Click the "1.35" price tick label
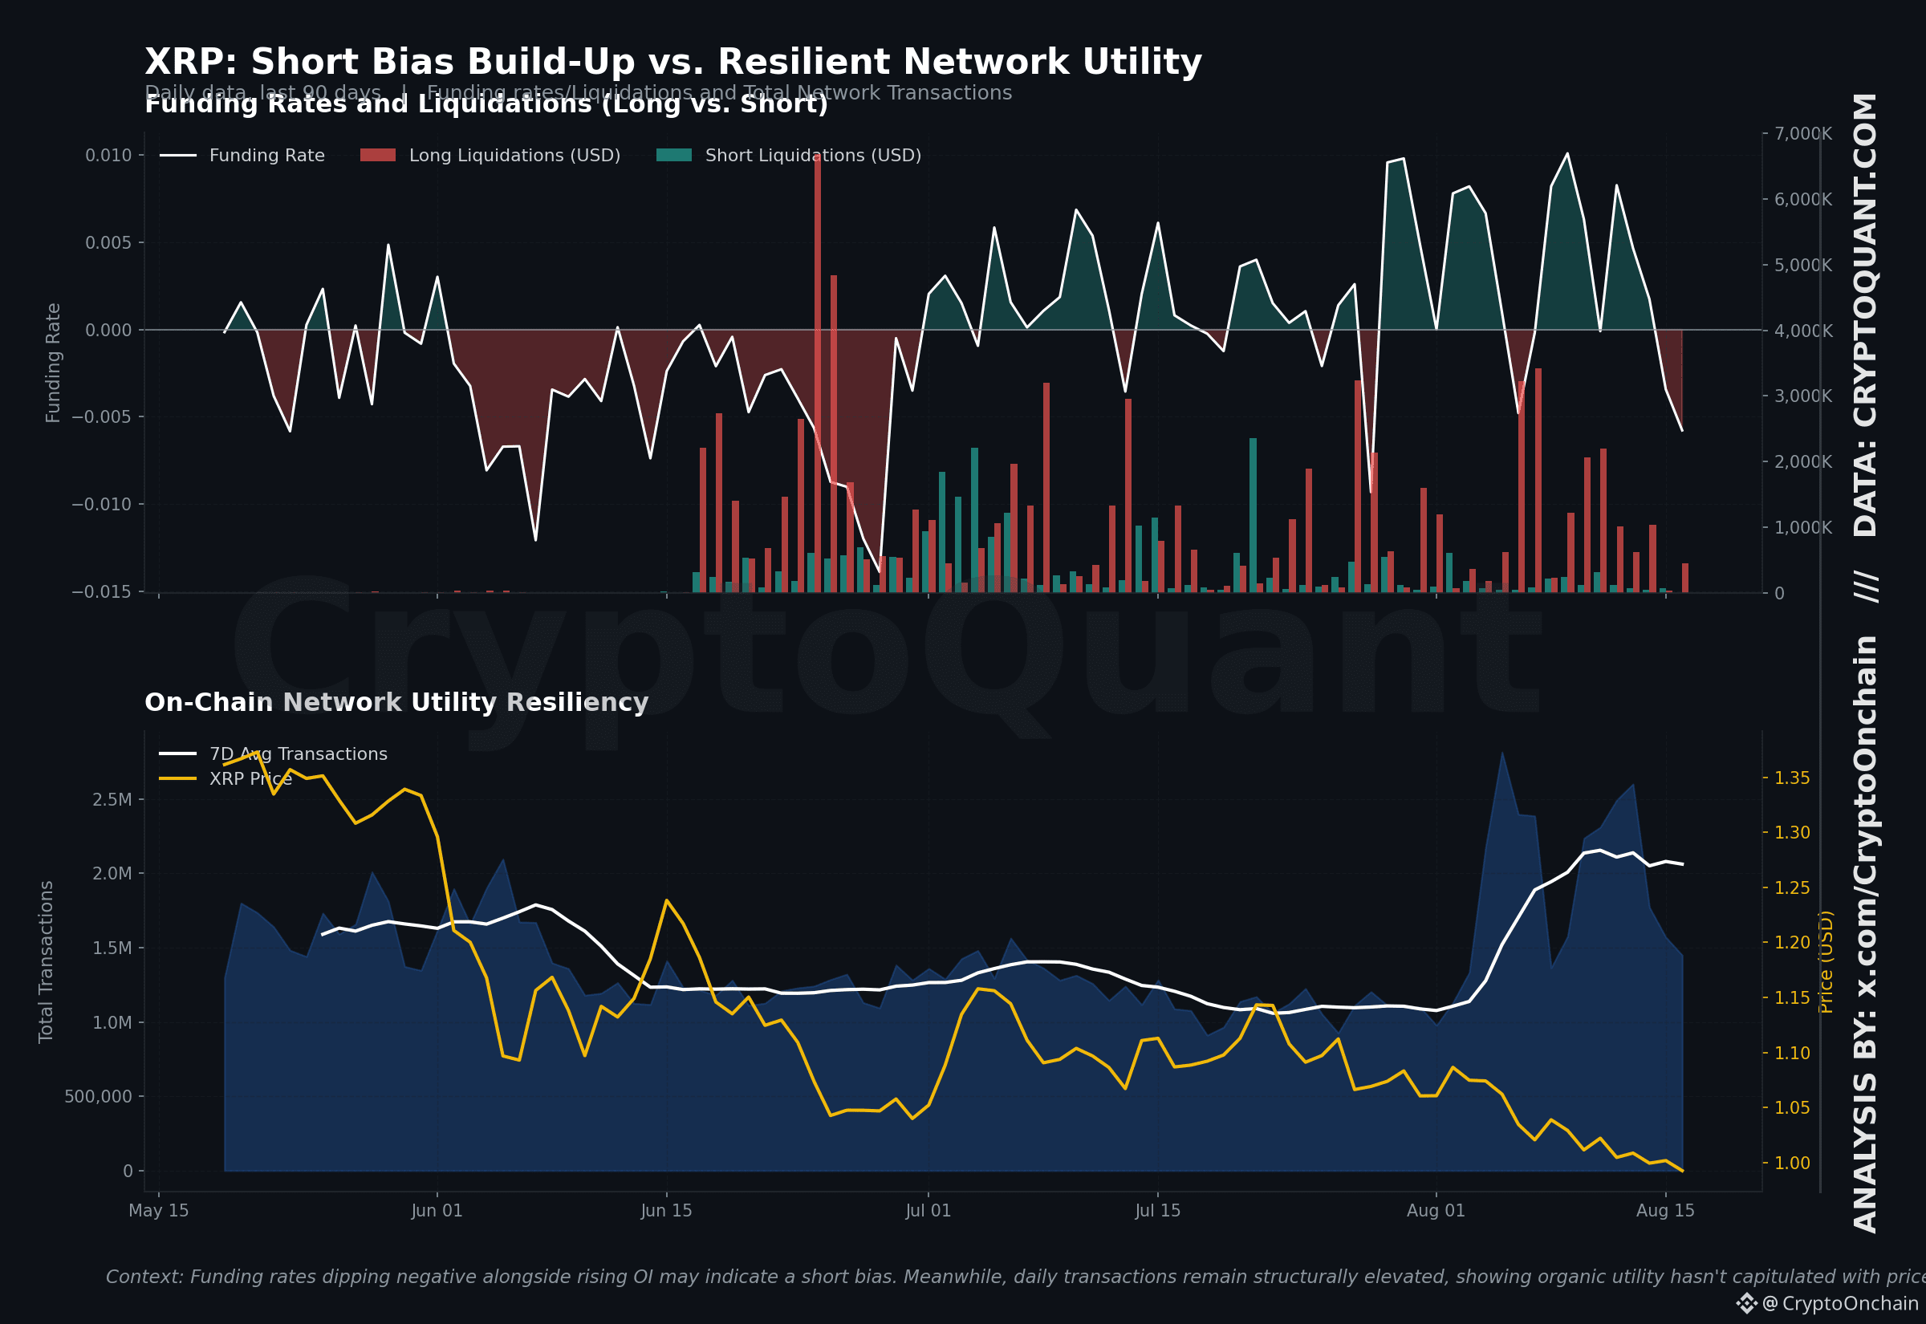The width and height of the screenshot is (1926, 1324). [x=1793, y=778]
